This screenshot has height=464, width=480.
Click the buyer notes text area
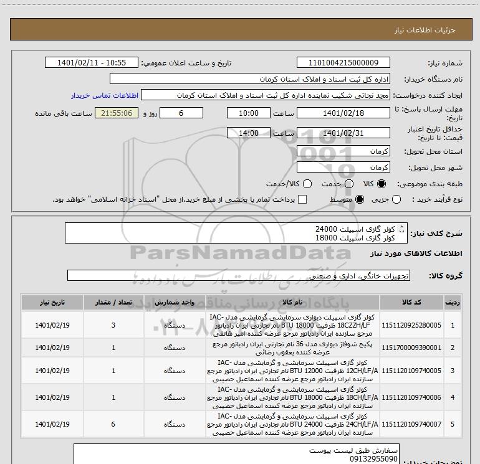pyautogui.click(x=236, y=454)
